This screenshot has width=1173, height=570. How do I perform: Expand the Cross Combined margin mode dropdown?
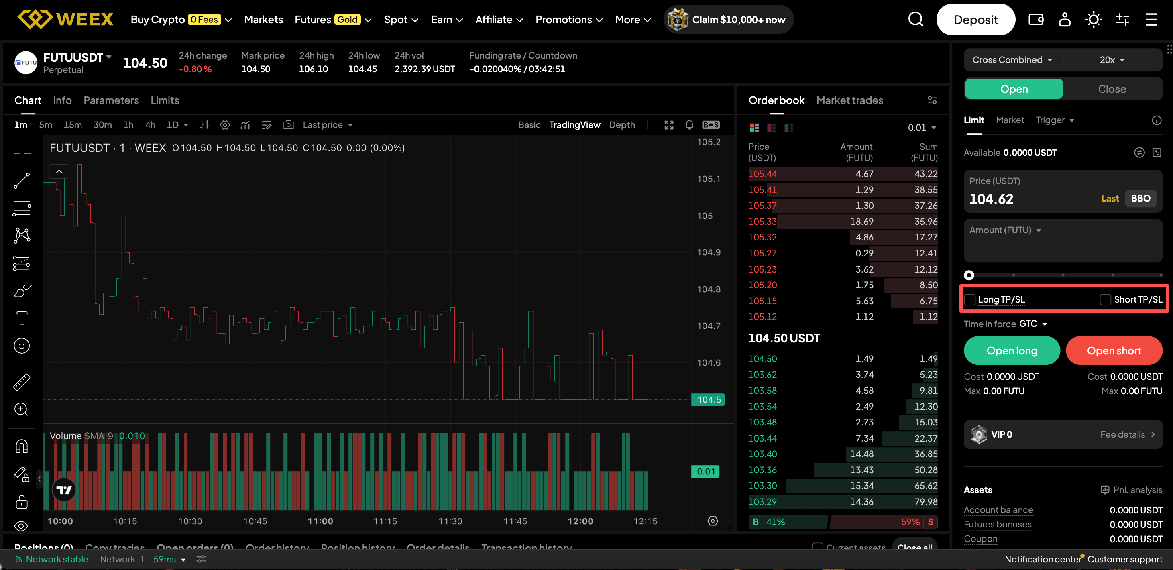pyautogui.click(x=1012, y=60)
